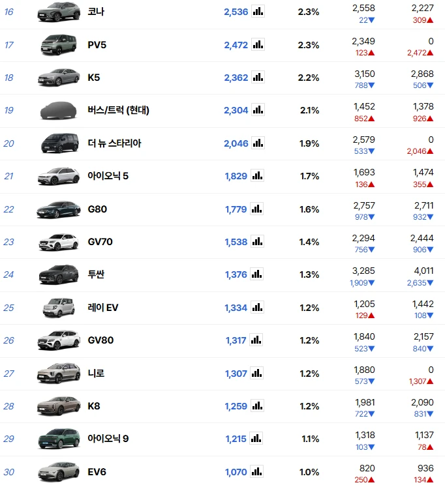
Task: Click the GV70 model name
Action: pos(100,242)
